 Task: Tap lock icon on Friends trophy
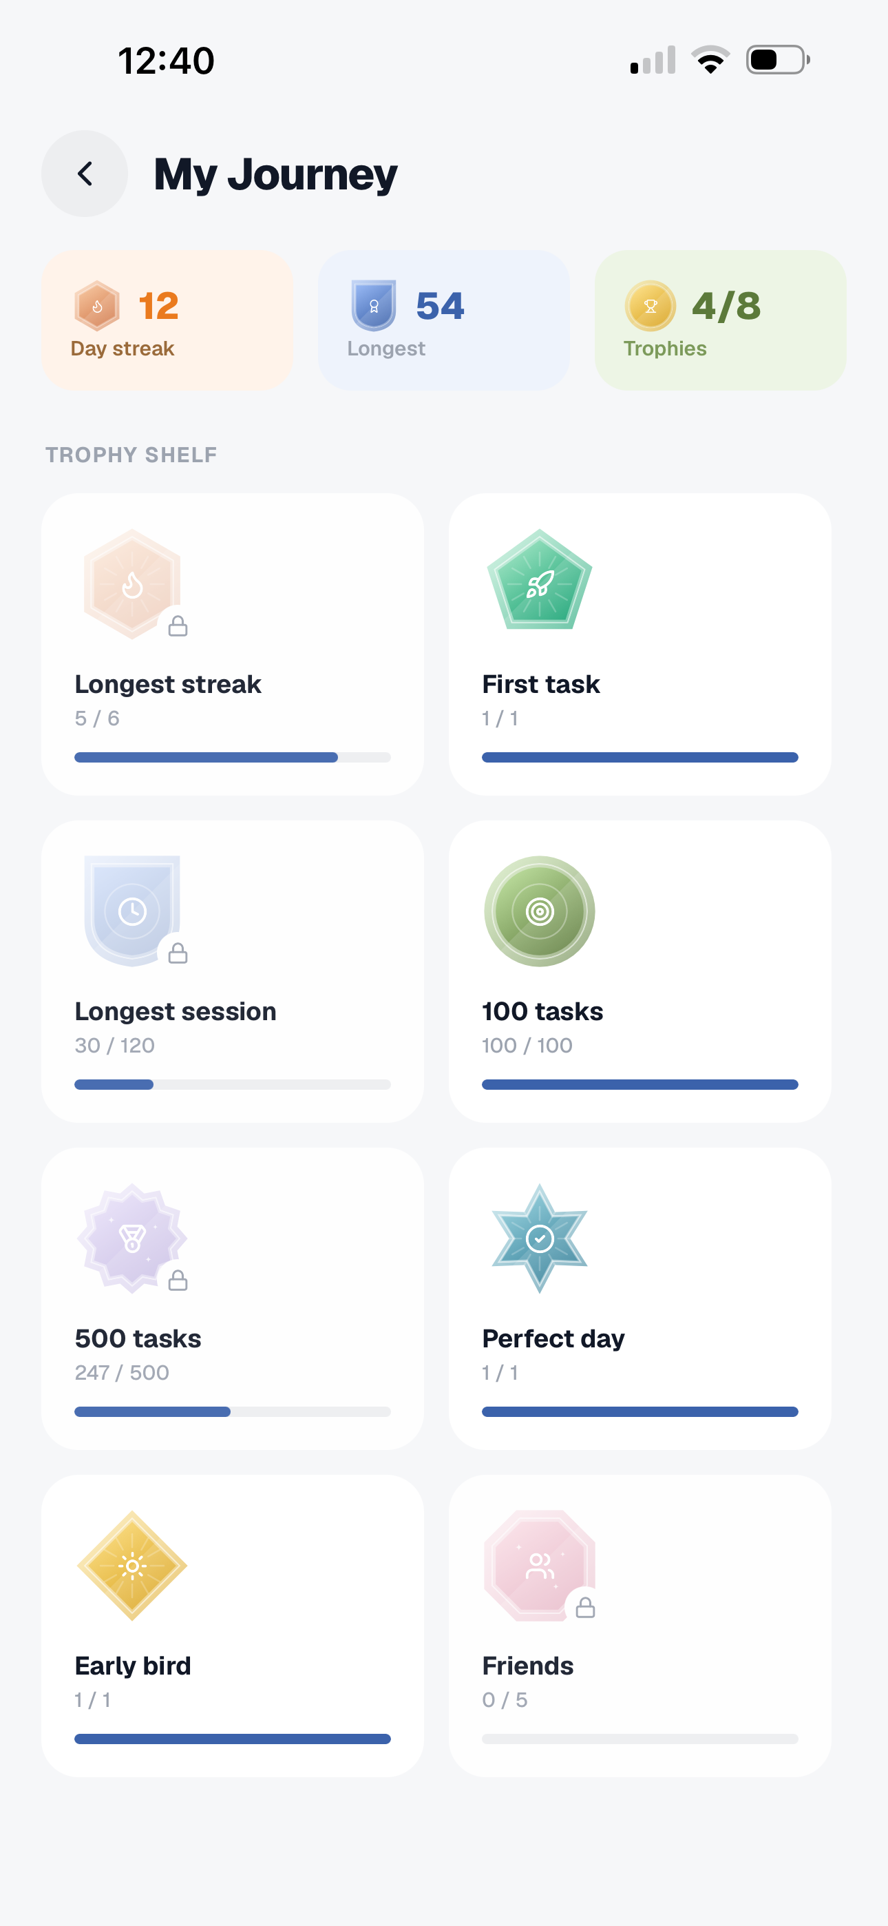coord(585,1608)
